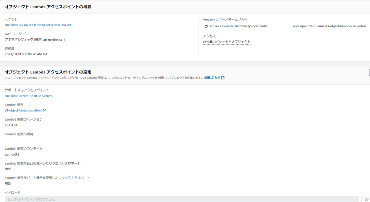Click external link icon beside s3-object-lambda-python

coord(44,110)
